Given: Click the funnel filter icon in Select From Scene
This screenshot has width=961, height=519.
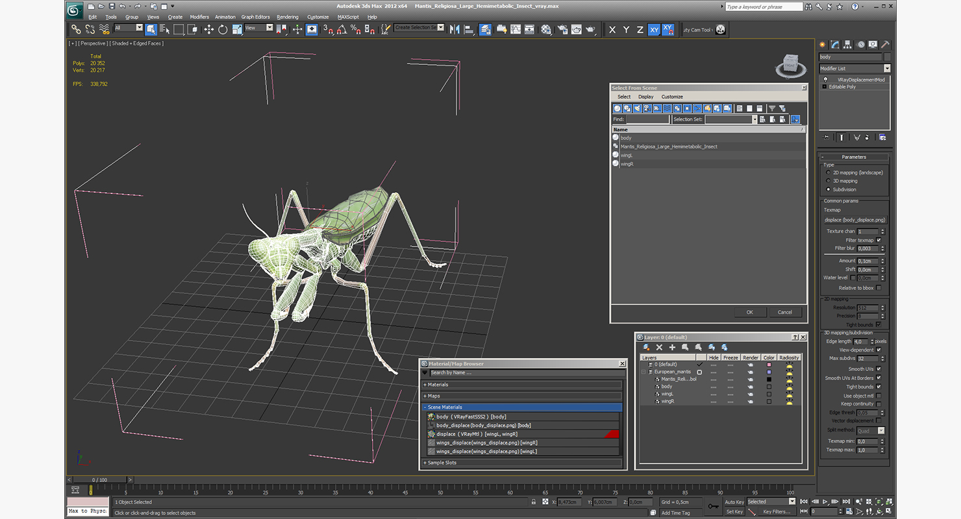Looking at the screenshot, I should pyautogui.click(x=772, y=108).
